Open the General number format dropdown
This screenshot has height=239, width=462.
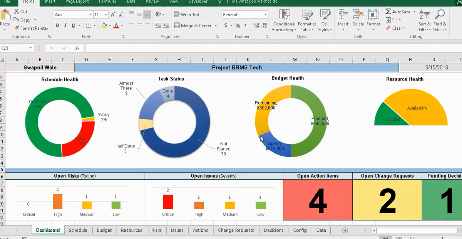point(265,15)
